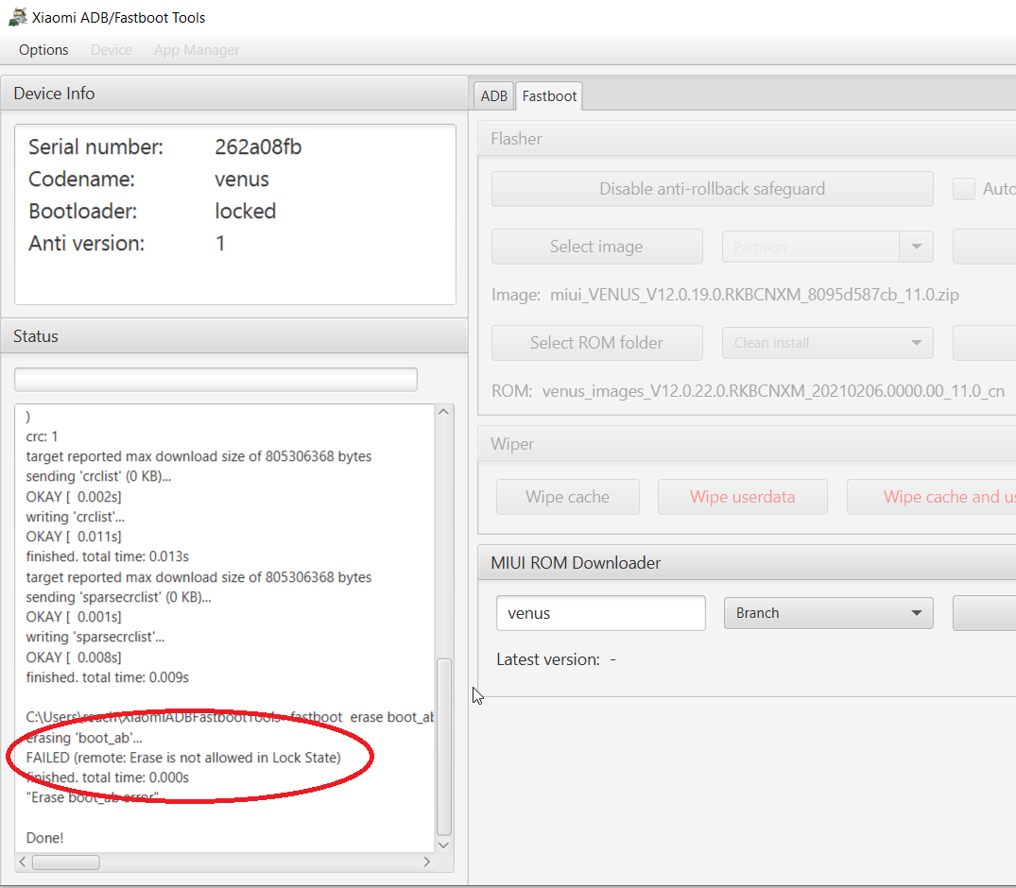Click the 'sending 'sparsecrclist' (0 KB)...' log line
1016x888 pixels.
(x=118, y=596)
